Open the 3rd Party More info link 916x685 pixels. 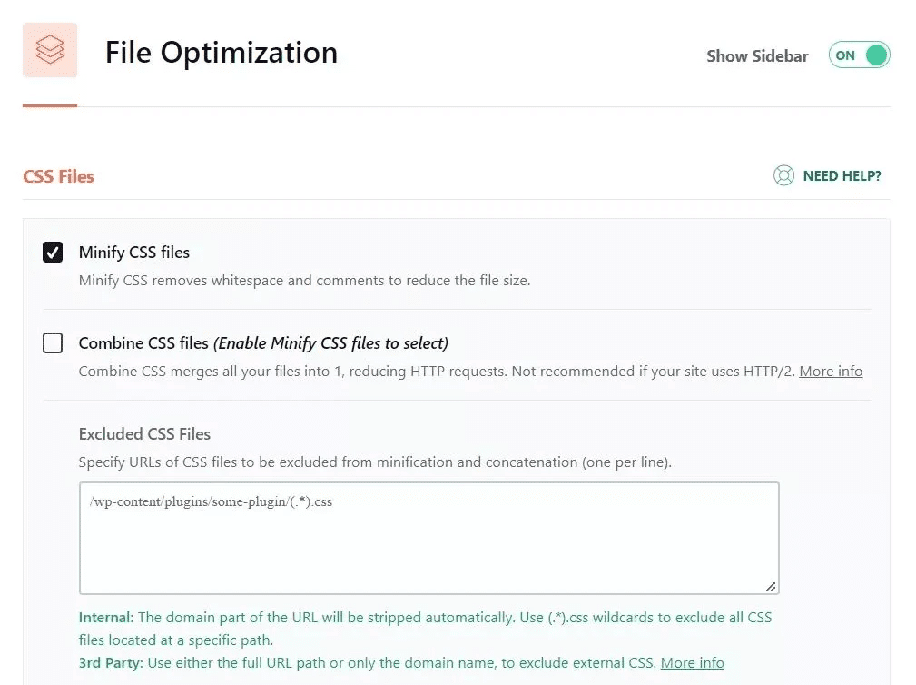click(692, 662)
